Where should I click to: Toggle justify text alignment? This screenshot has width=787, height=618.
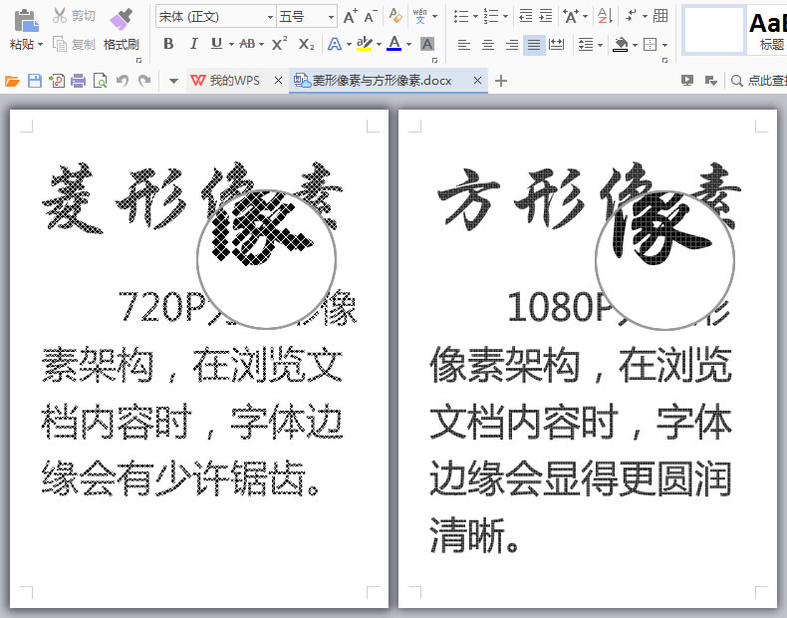tap(534, 44)
